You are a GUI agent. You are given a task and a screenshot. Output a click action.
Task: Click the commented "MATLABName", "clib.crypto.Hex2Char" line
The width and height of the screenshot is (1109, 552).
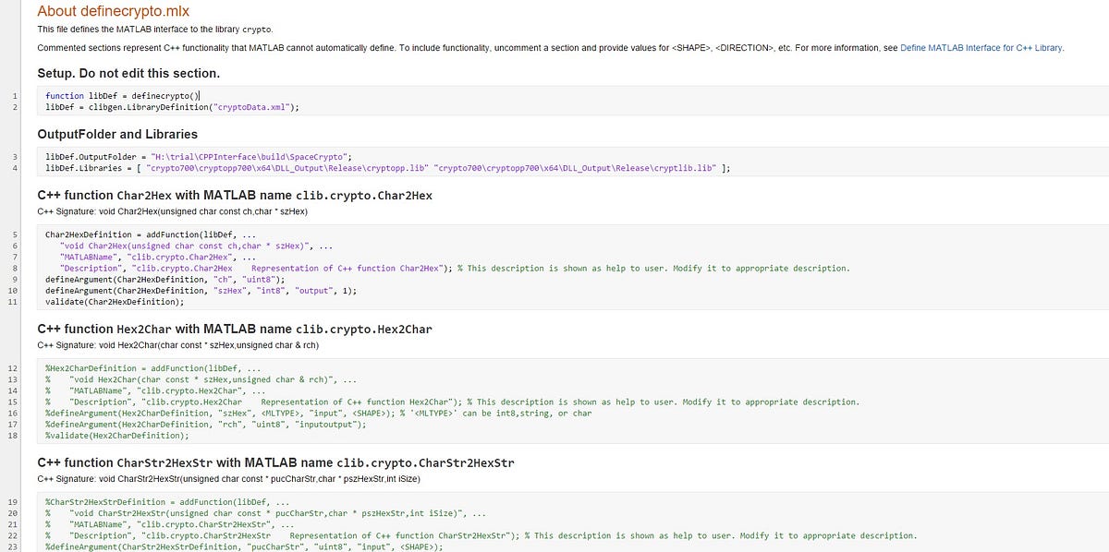click(155, 390)
